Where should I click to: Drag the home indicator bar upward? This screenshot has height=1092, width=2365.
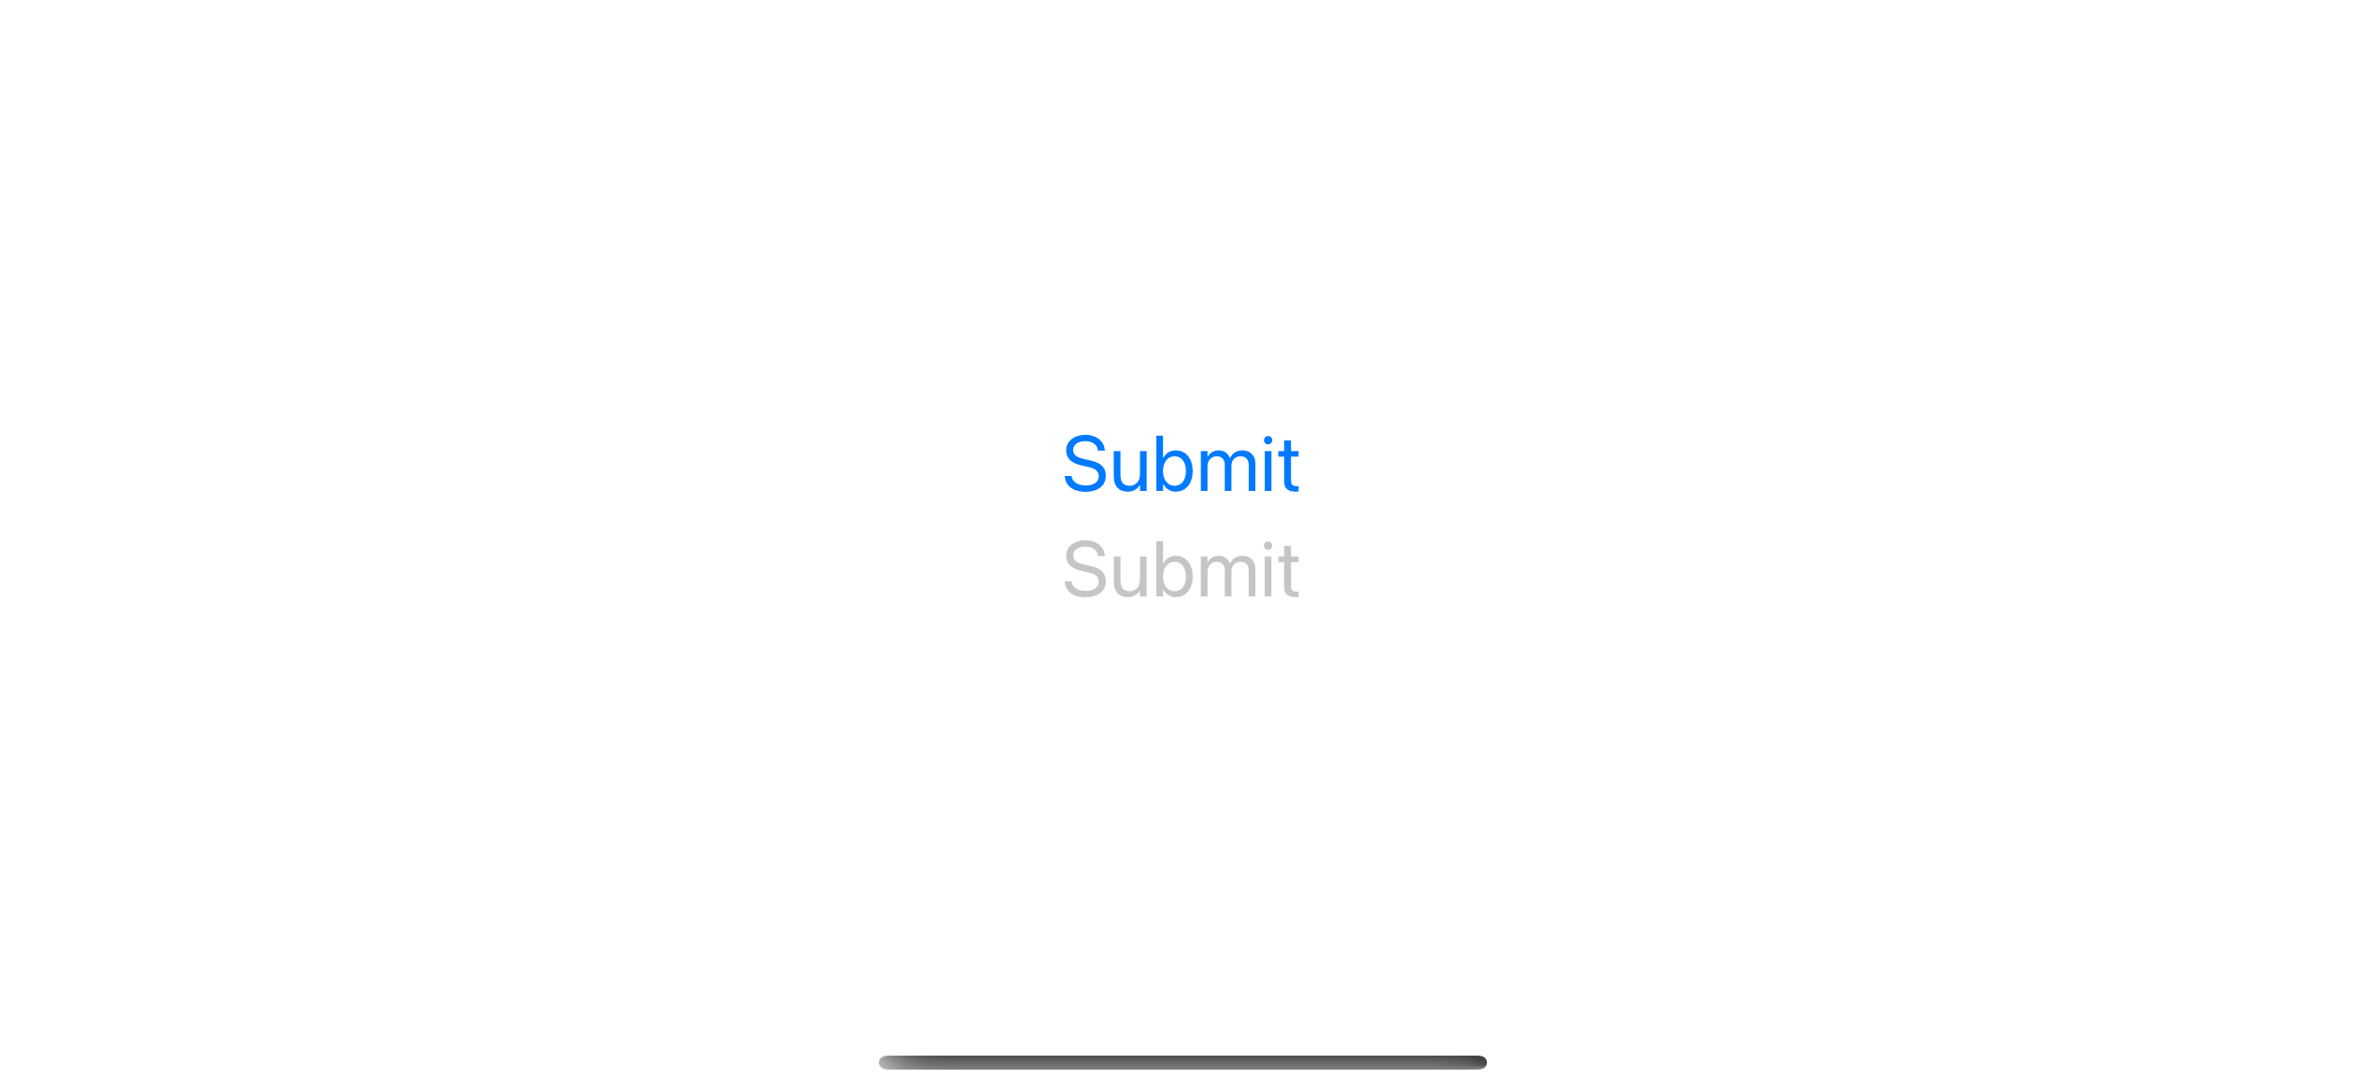point(1182,1063)
